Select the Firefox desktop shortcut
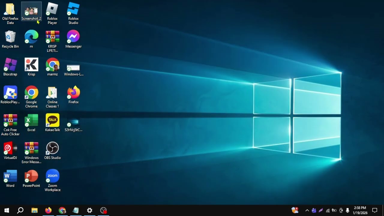This screenshot has height=216, width=384. pyautogui.click(x=73, y=95)
